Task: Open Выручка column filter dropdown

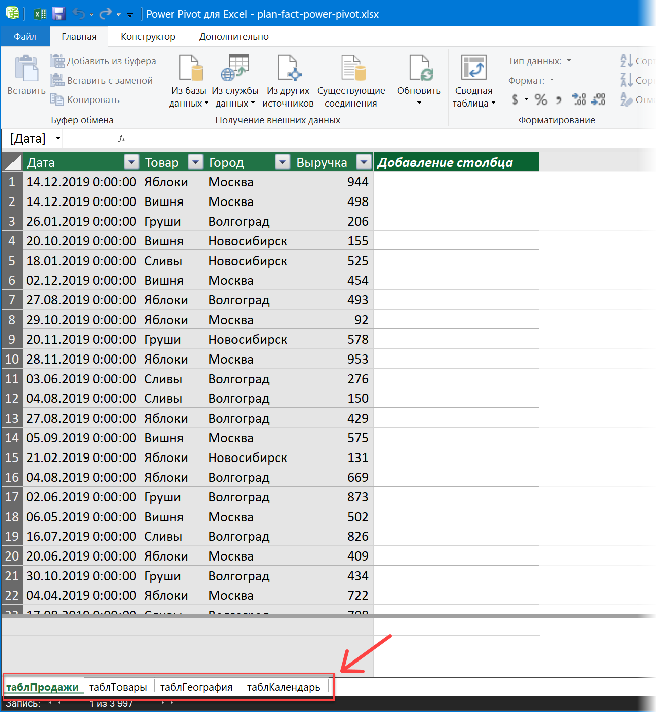Action: [x=364, y=162]
